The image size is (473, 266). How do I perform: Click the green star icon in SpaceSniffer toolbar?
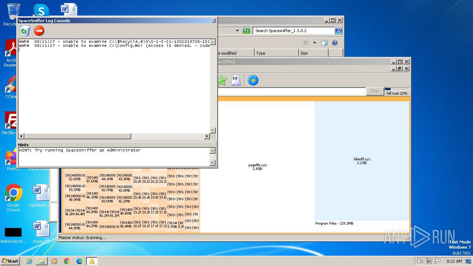coord(221,80)
